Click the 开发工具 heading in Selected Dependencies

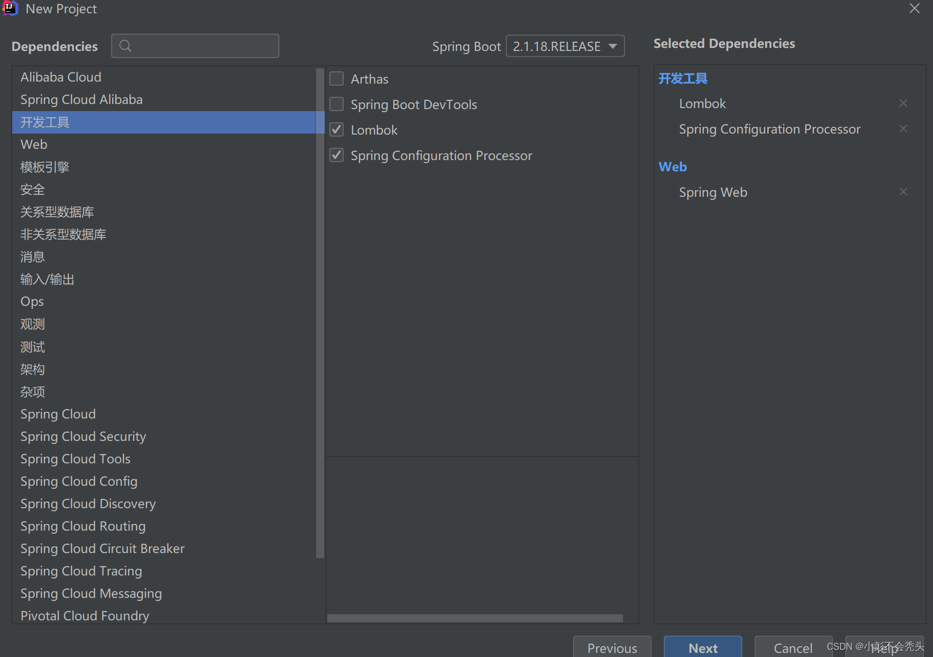[683, 78]
